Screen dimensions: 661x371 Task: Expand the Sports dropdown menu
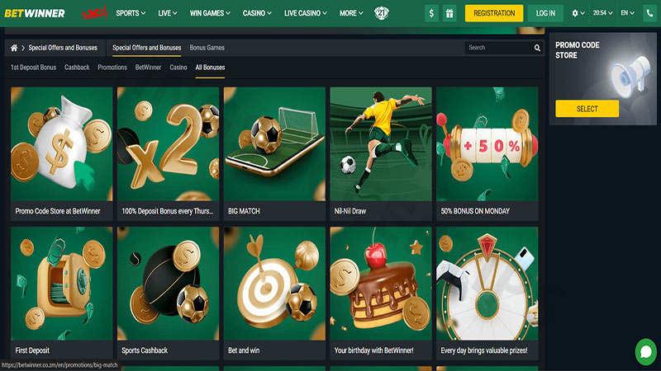point(131,13)
